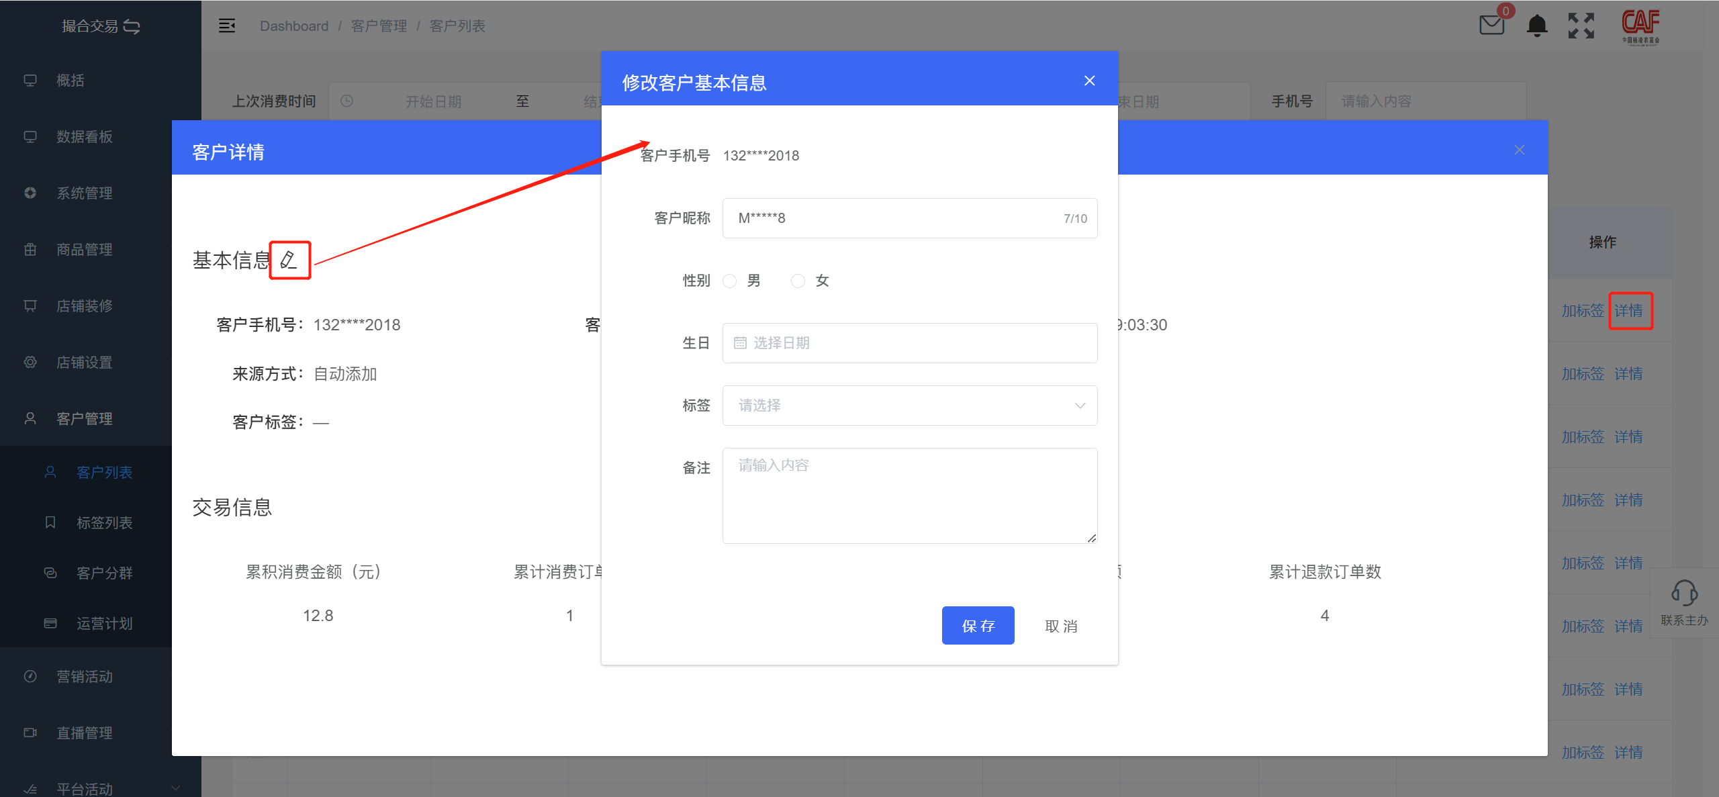Click the 备注 text area
This screenshot has width=1719, height=797.
pyautogui.click(x=910, y=496)
